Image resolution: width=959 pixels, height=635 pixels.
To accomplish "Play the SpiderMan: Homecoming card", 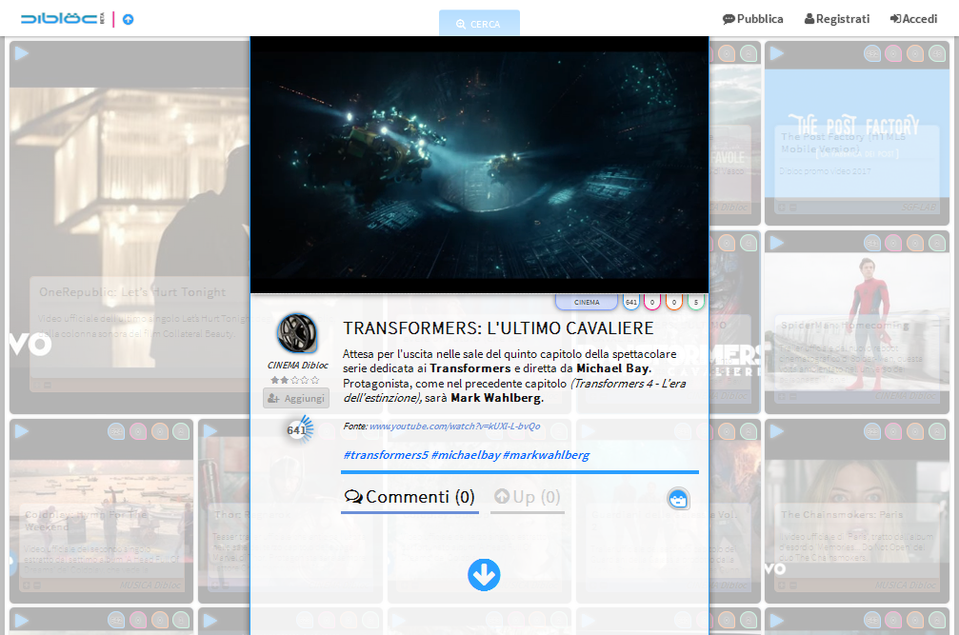I will (x=777, y=243).
